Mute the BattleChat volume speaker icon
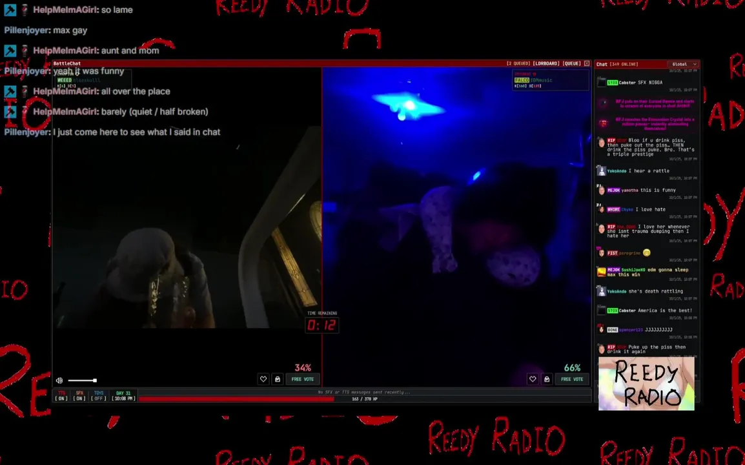Viewport: 745px width, 465px height. pos(59,380)
